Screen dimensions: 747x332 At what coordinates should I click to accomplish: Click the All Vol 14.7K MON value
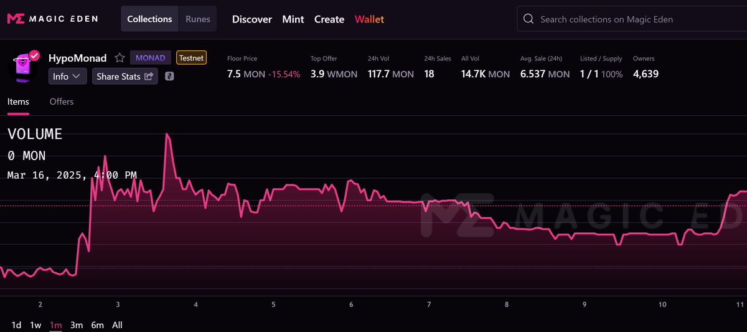tap(486, 74)
